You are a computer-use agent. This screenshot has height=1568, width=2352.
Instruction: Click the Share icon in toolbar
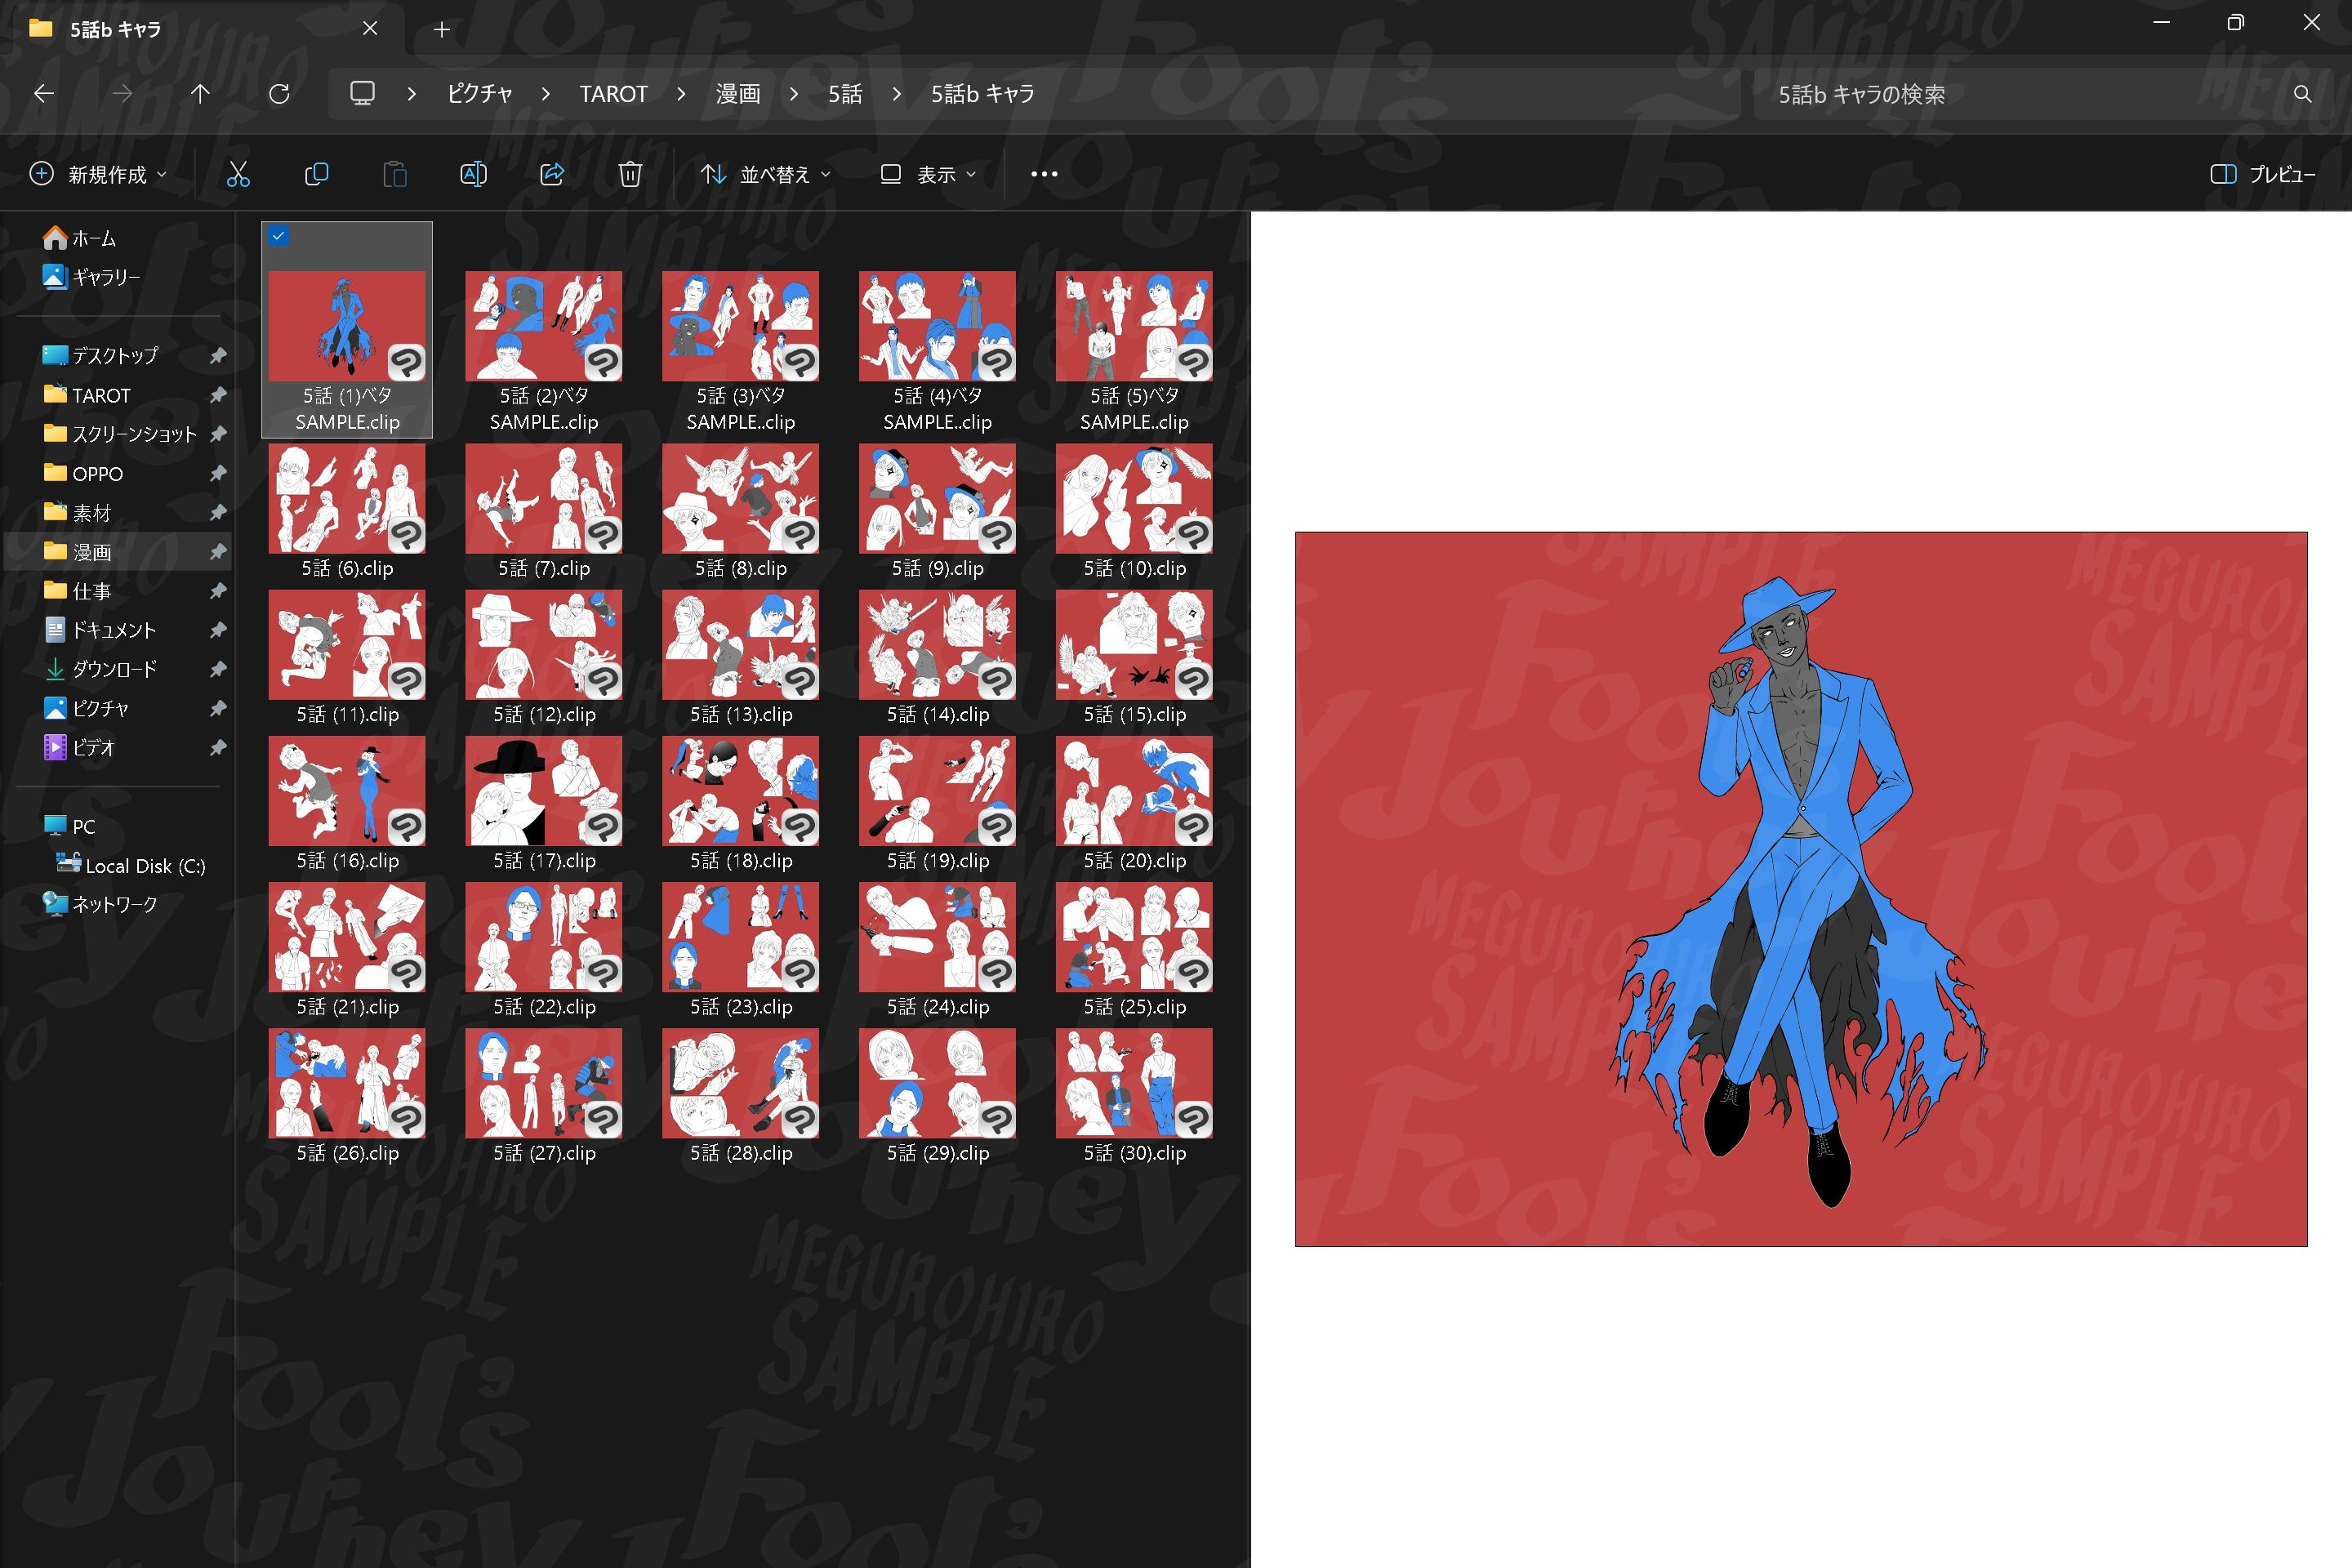point(552,175)
